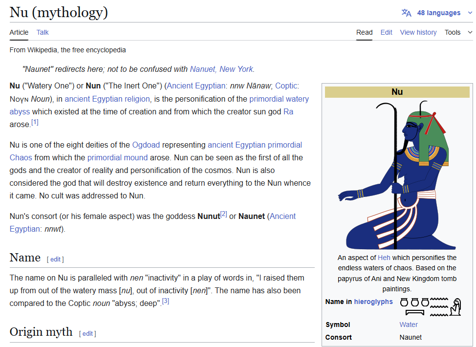Click the language translation icon
This screenshot has width=476, height=347.
click(x=406, y=13)
